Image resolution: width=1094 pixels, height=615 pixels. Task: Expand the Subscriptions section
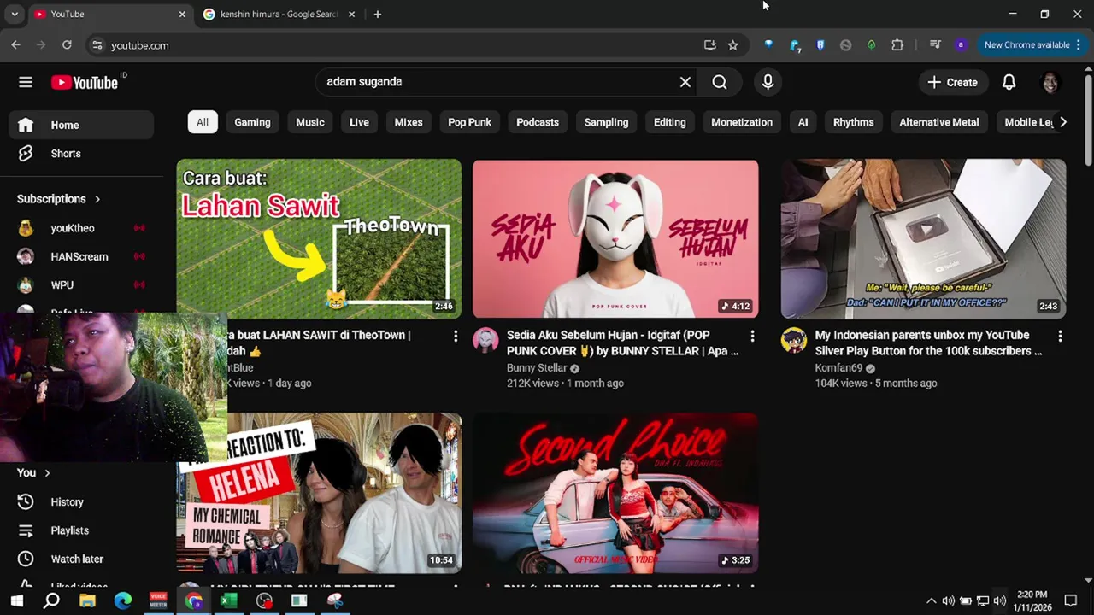click(59, 199)
